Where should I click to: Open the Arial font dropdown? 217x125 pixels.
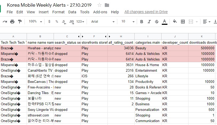coord(102,22)
